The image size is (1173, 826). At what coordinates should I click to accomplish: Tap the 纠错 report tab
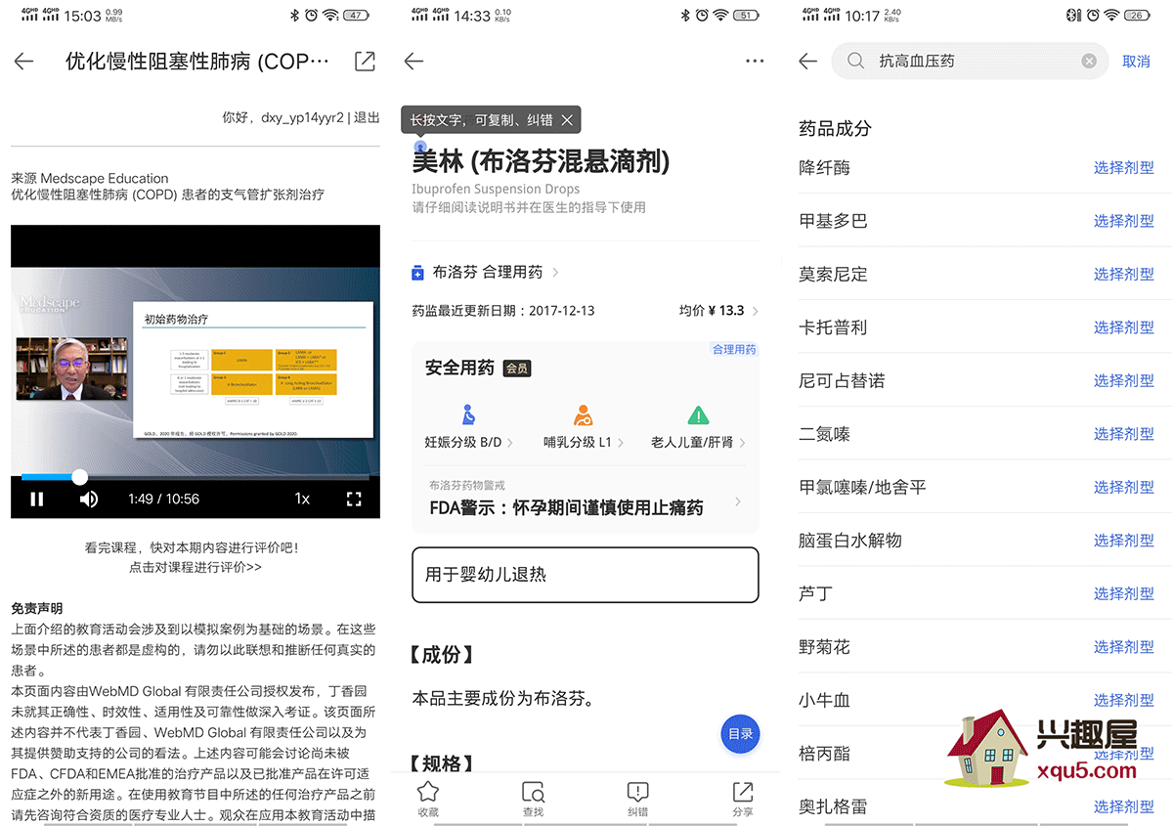click(637, 799)
